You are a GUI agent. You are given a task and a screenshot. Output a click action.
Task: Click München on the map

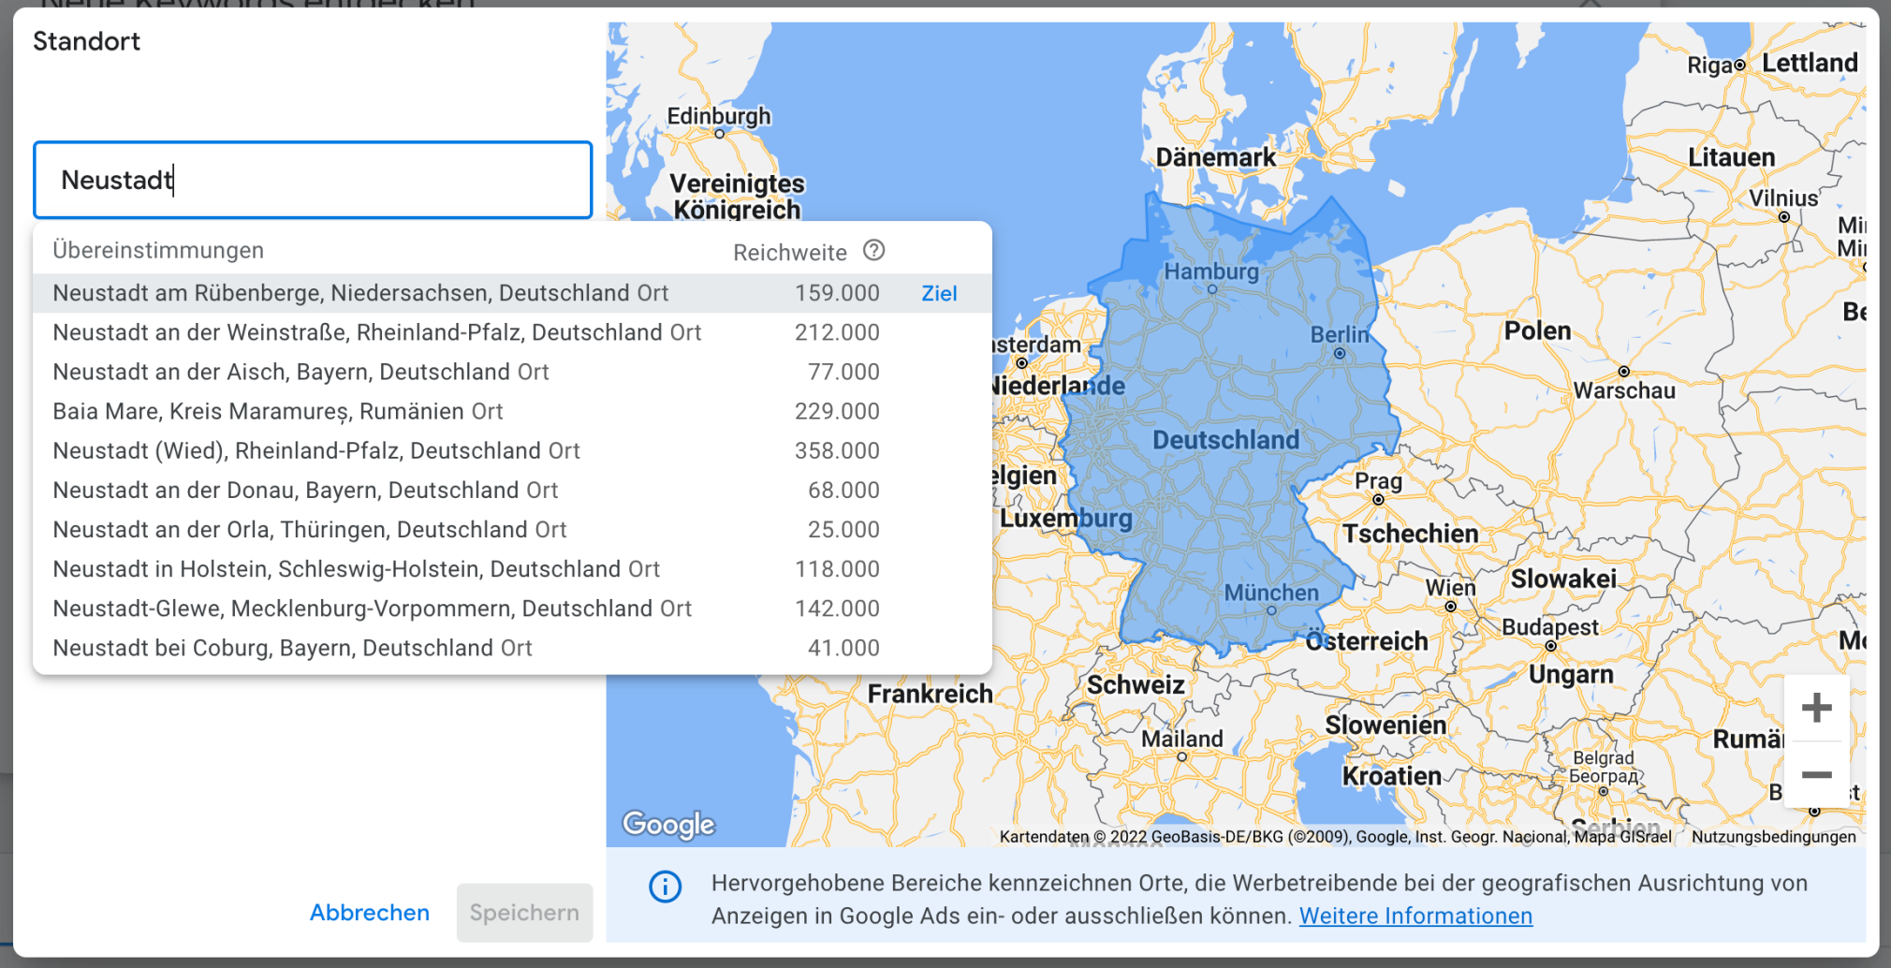(x=1271, y=593)
